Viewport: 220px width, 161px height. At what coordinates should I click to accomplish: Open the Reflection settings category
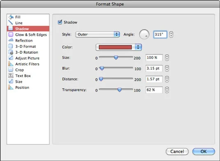tap(28, 40)
